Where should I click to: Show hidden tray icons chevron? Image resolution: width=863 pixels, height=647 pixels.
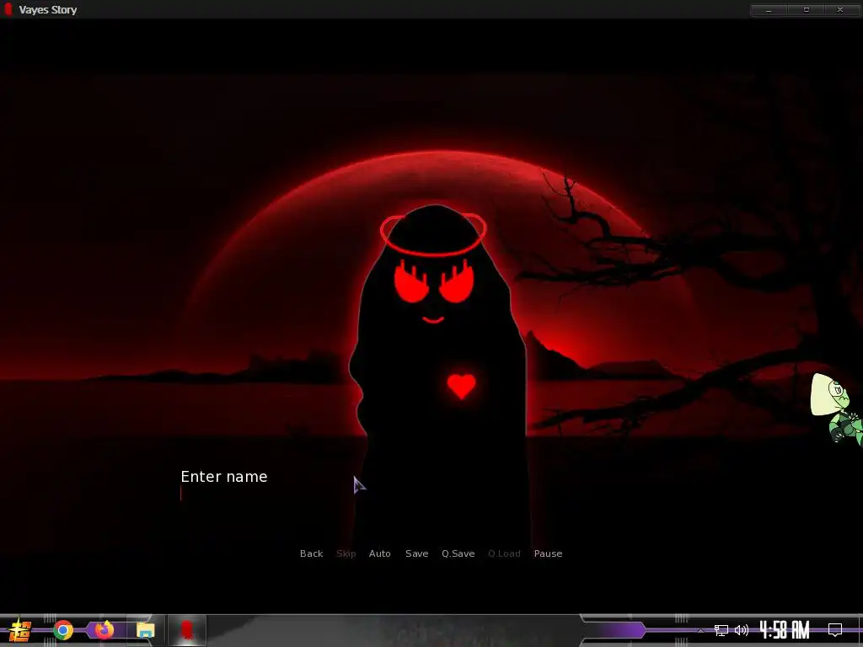[700, 630]
